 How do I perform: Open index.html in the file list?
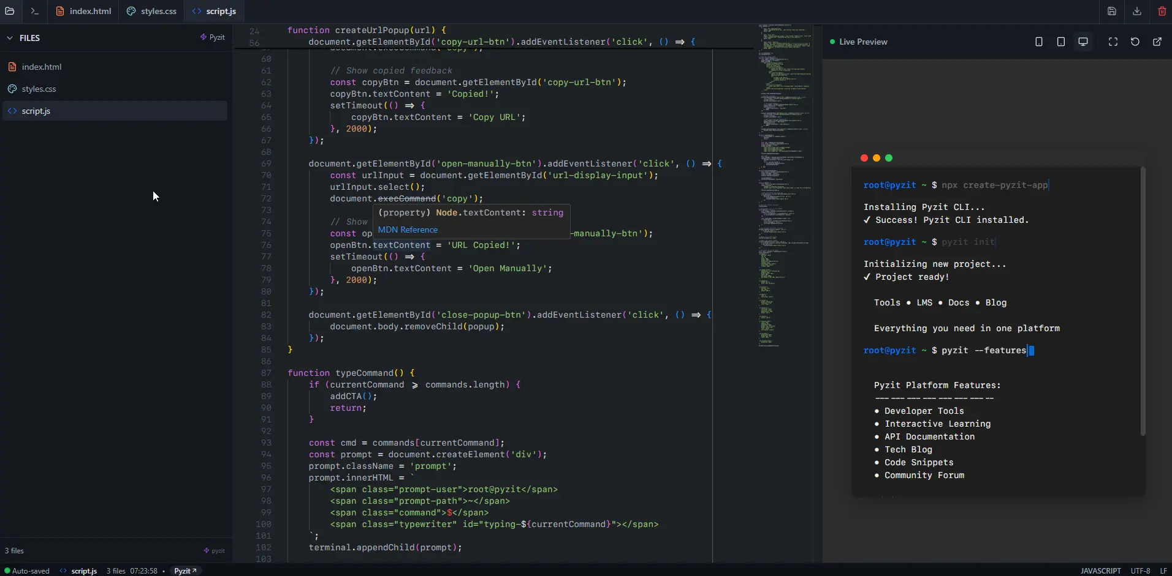tap(115, 67)
